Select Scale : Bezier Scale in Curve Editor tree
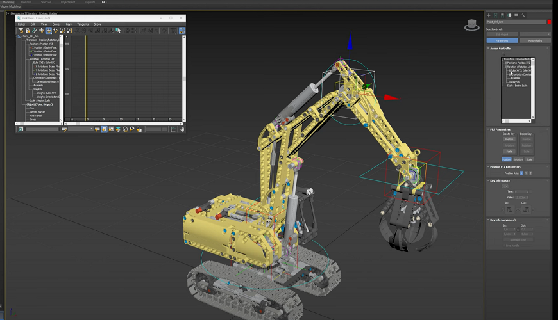Image resolution: width=558 pixels, height=320 pixels. pos(40,100)
